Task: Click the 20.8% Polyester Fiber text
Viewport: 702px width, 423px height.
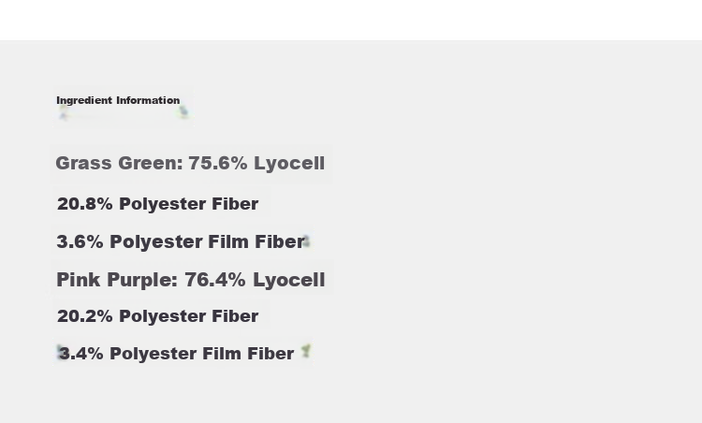Action: (157, 204)
